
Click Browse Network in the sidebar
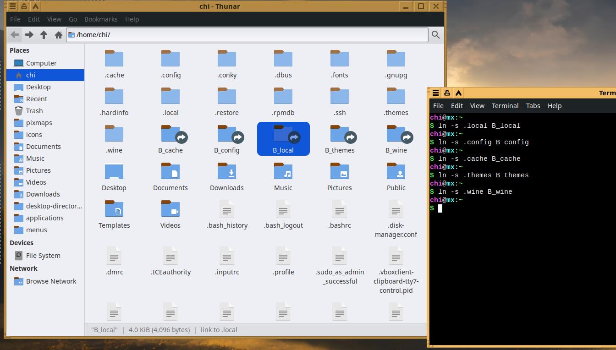tap(51, 281)
